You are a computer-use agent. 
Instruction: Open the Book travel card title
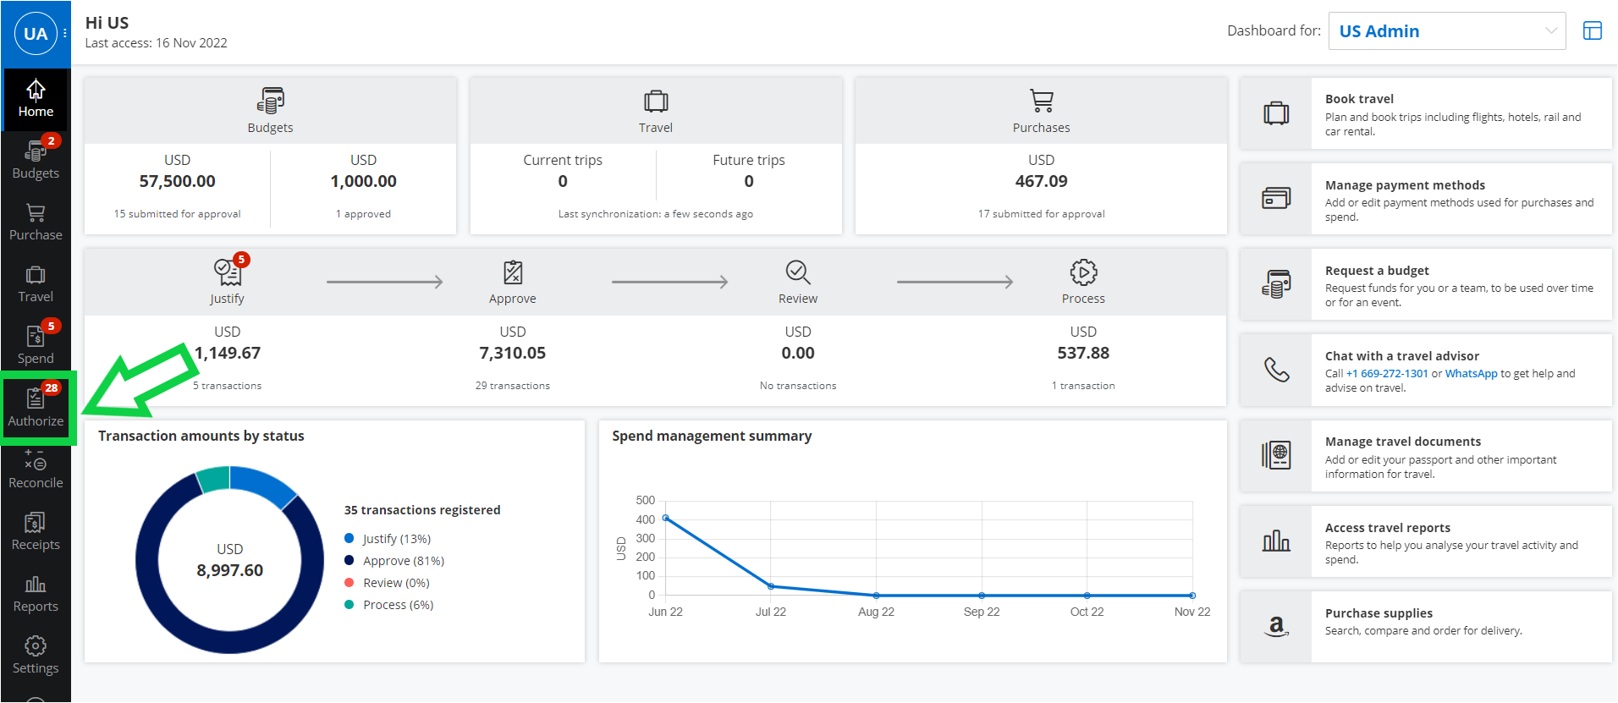[1359, 99]
